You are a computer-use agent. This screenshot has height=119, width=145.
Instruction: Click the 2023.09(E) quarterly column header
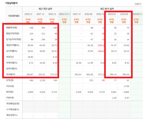(x=137, y=14)
